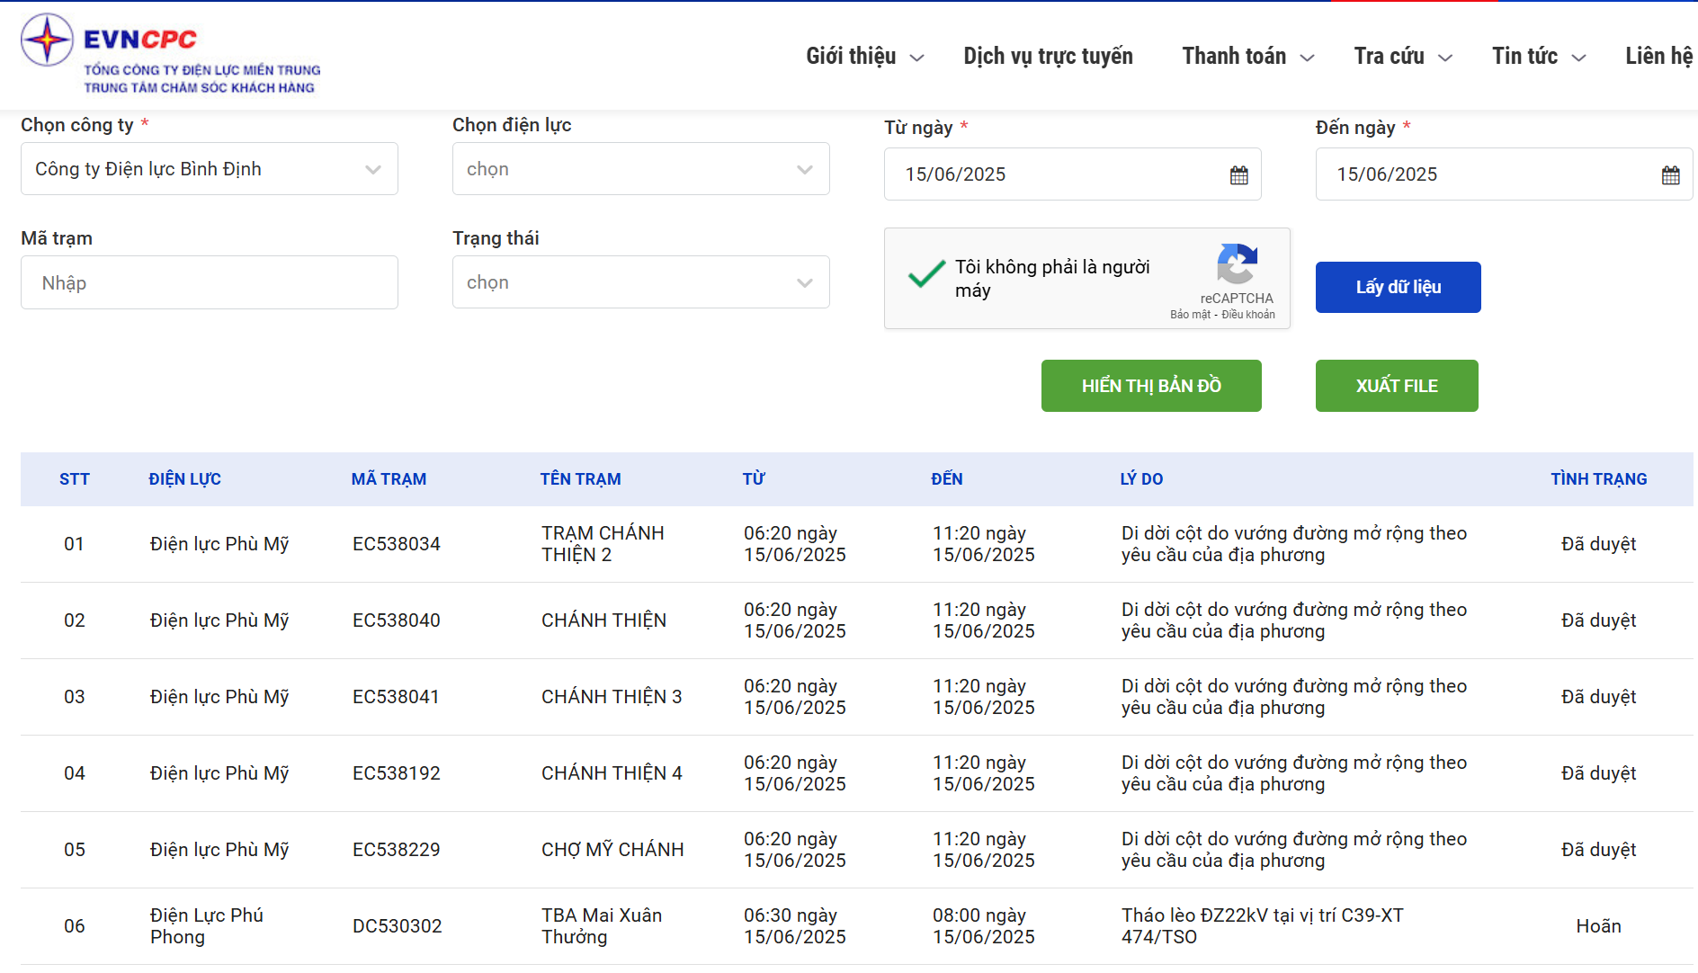
Task: Click the XUẤT FILE button
Action: click(x=1396, y=386)
